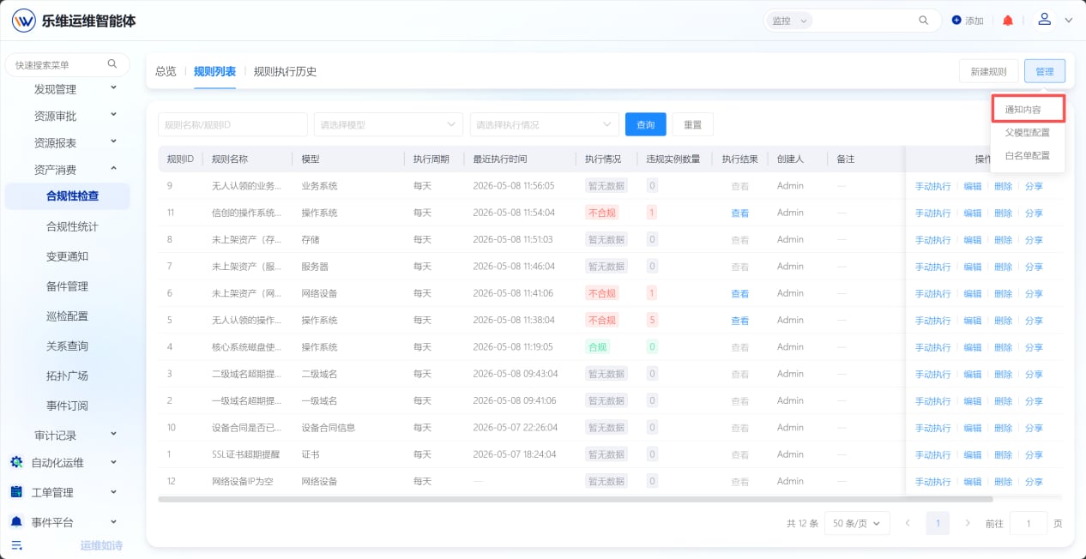Click the 乐维运维智能体 logo icon

24,21
